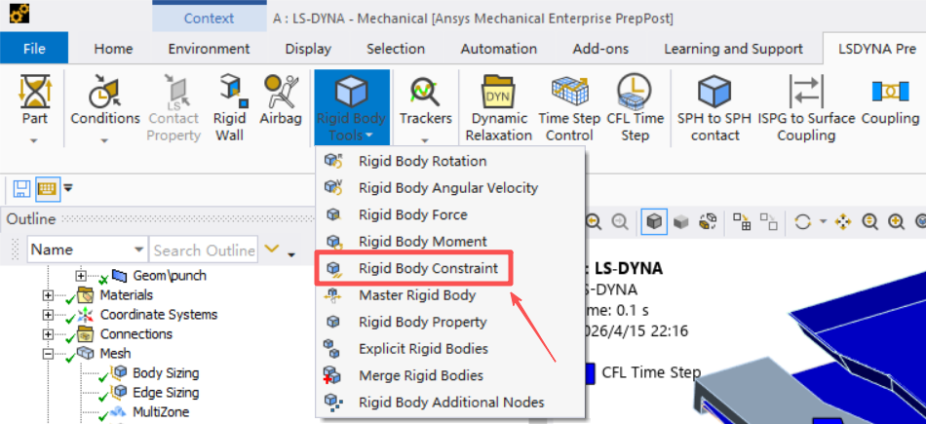926x424 pixels.
Task: Open the Trackers tool
Action: click(425, 108)
